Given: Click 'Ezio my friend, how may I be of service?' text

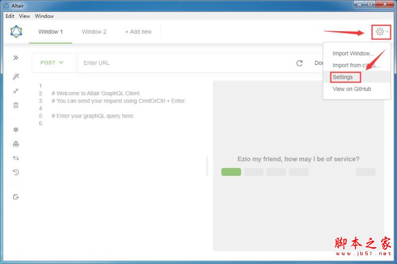Looking at the screenshot, I should 298,159.
